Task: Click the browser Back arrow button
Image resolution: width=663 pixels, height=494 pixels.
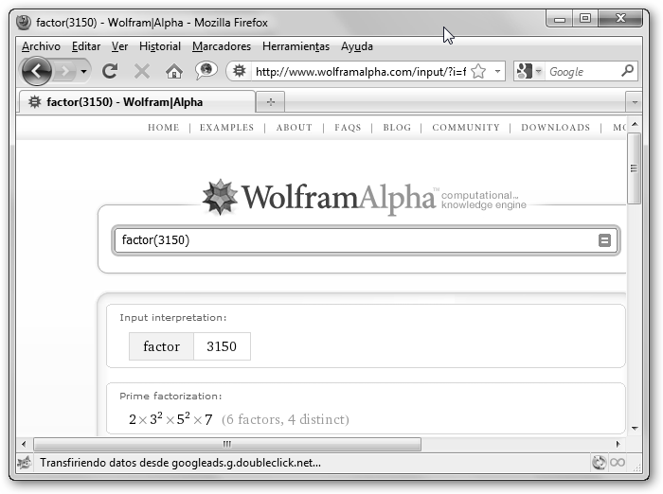Action: click(x=36, y=71)
